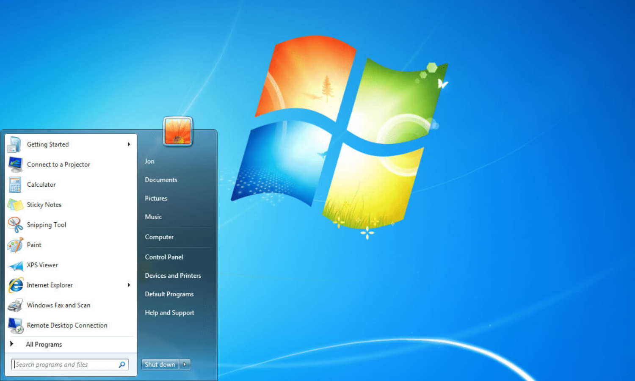The height and width of the screenshot is (381, 635).
Task: Expand All Programs list
Action: pyautogui.click(x=44, y=345)
